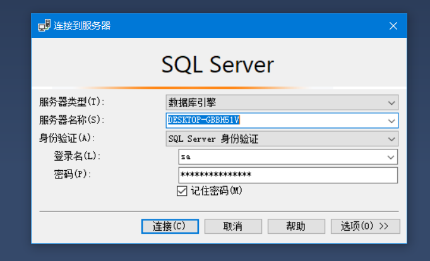
Task: Open the 服务器类型 dropdown
Action: 282,102
